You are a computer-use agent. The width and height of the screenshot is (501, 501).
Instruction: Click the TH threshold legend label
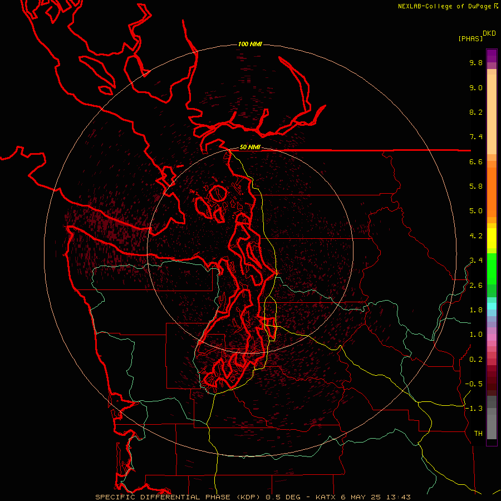(x=478, y=434)
